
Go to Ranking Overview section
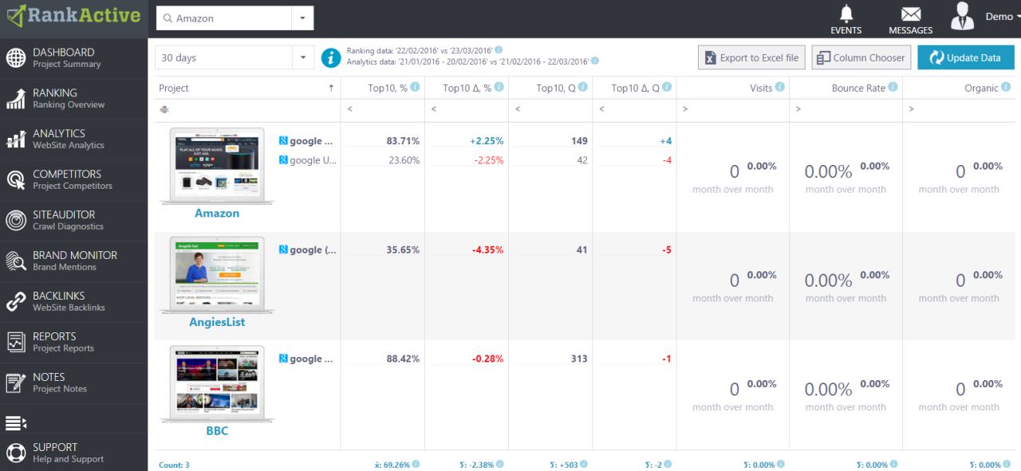tap(73, 99)
